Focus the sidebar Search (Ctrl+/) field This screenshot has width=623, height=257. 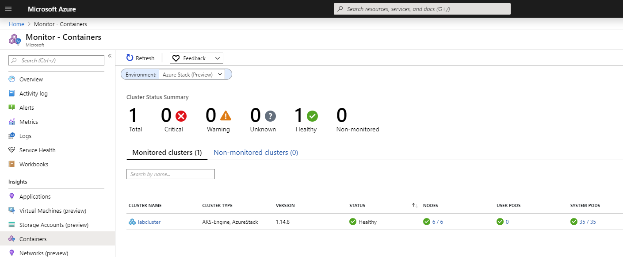56,61
